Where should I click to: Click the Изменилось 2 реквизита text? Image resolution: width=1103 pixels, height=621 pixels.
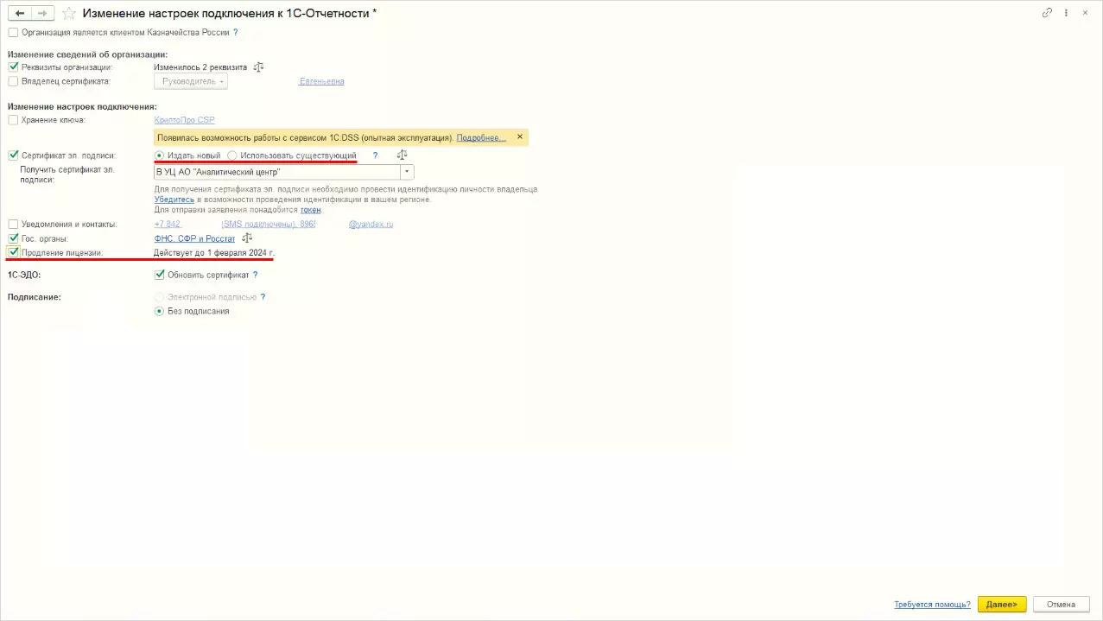point(200,67)
